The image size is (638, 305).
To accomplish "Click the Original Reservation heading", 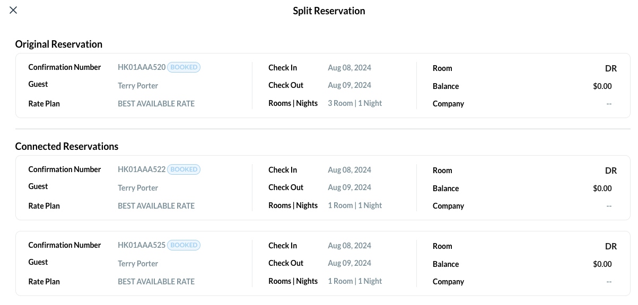I will (59, 44).
